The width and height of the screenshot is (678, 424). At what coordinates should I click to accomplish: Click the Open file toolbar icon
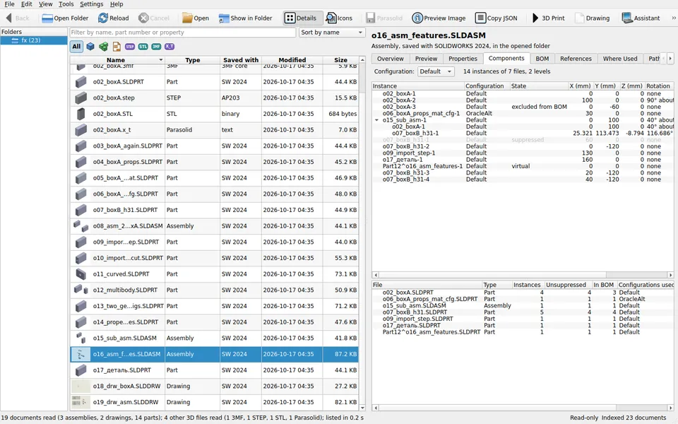pos(186,18)
